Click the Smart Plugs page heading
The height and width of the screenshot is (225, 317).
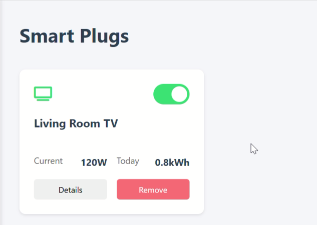coord(74,36)
